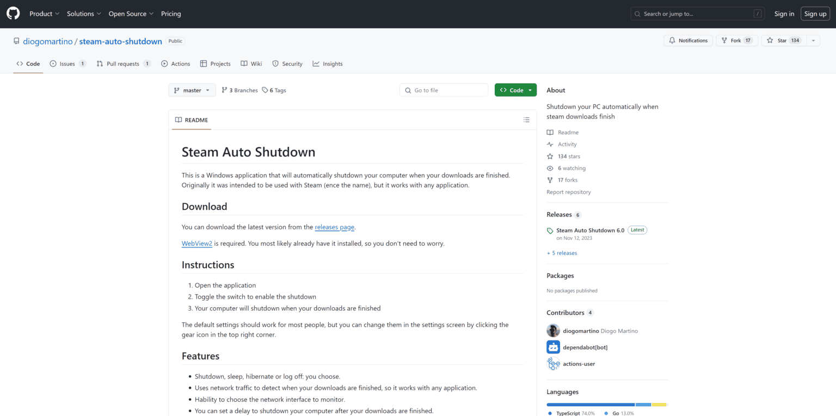Open the dependabot[bot] contributor avatar

point(553,347)
